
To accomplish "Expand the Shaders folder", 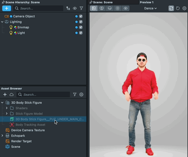I will [7, 108].
